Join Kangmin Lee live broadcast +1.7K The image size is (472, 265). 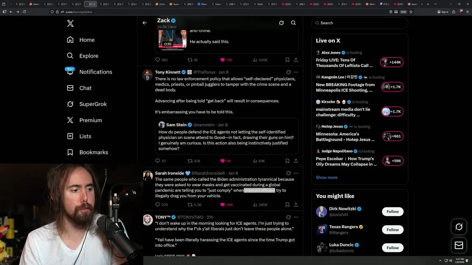click(x=392, y=87)
